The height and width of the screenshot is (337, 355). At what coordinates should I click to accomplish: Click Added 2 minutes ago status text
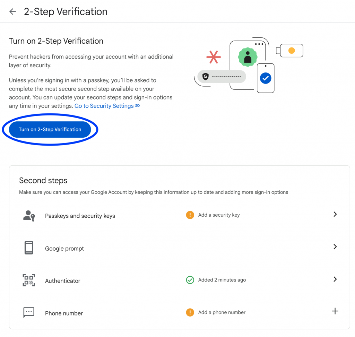tap(222, 280)
